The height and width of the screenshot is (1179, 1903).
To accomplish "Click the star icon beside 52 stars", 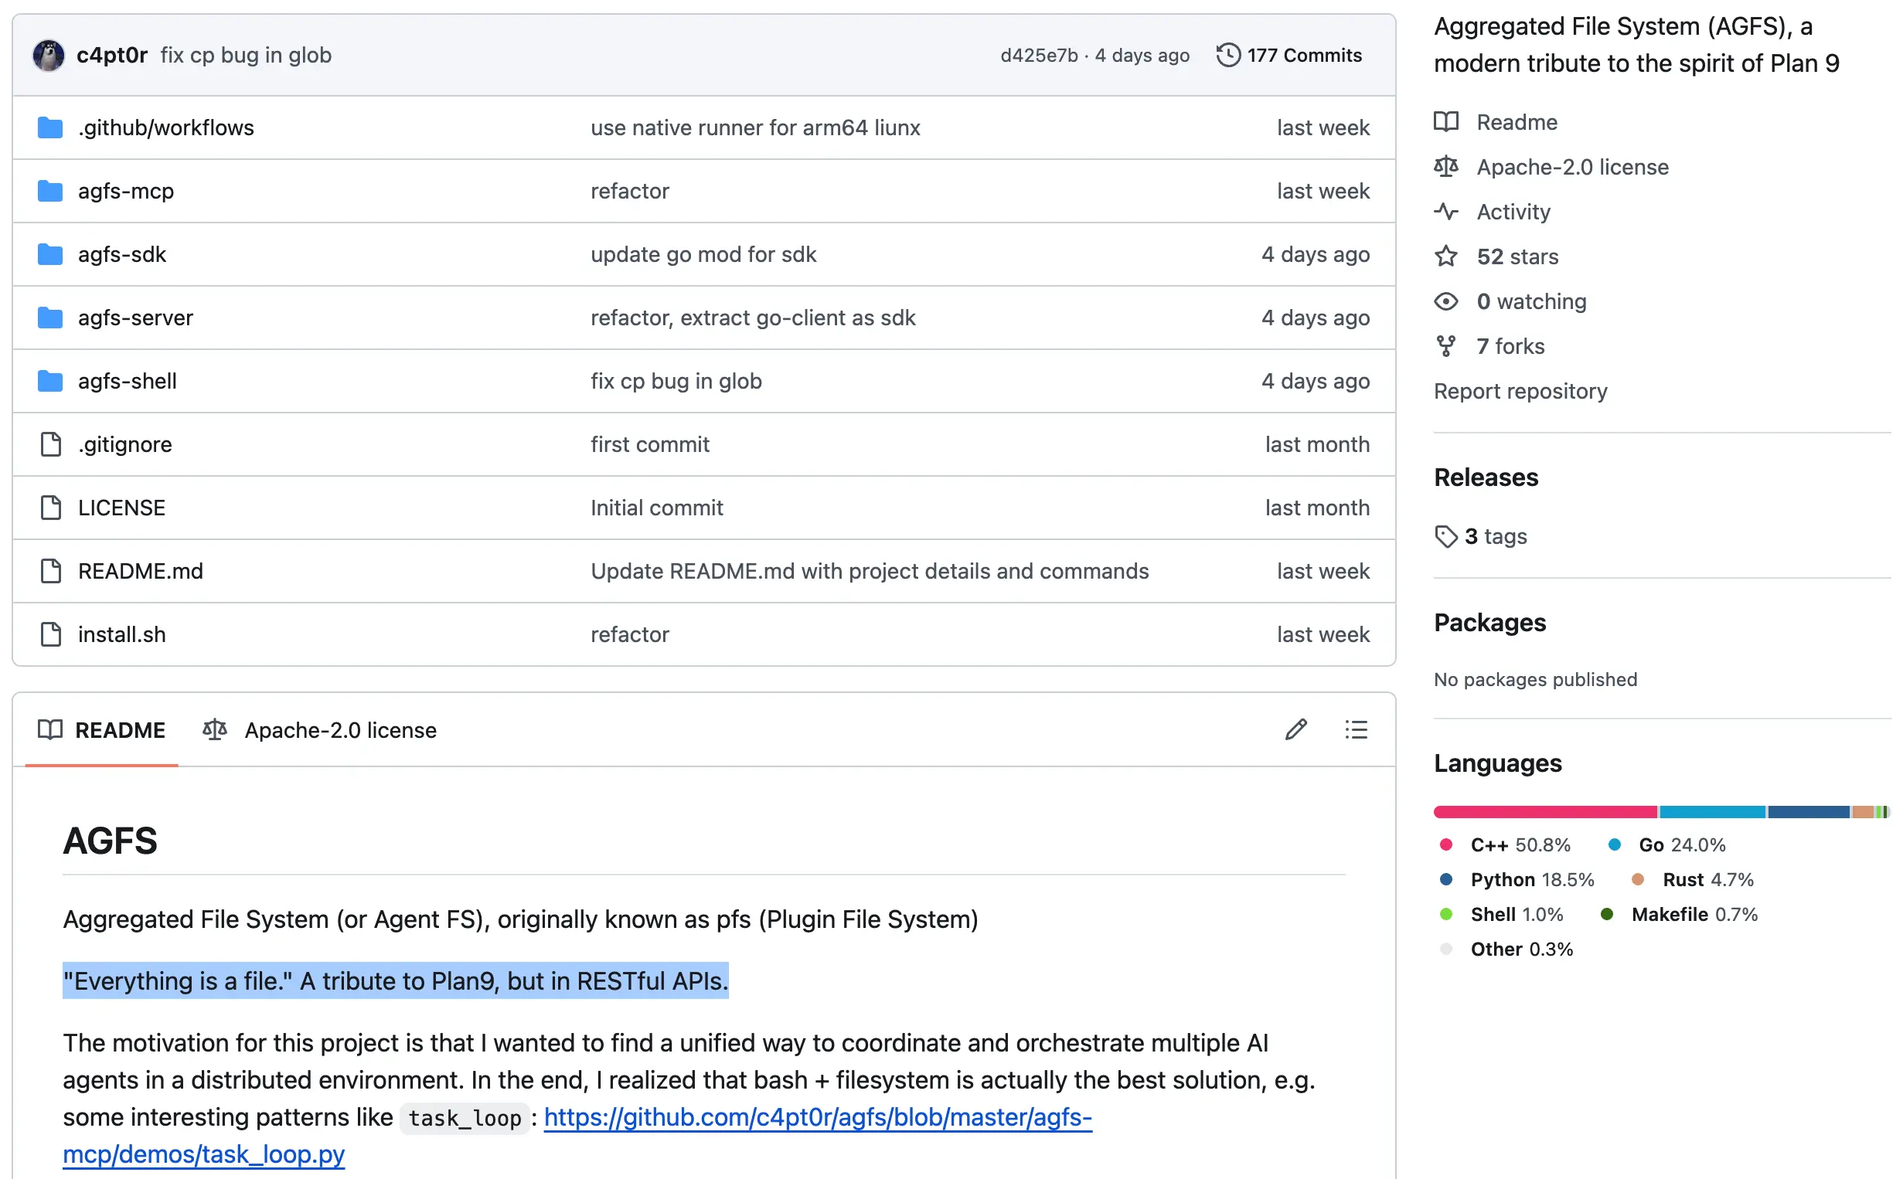I will click(1445, 257).
